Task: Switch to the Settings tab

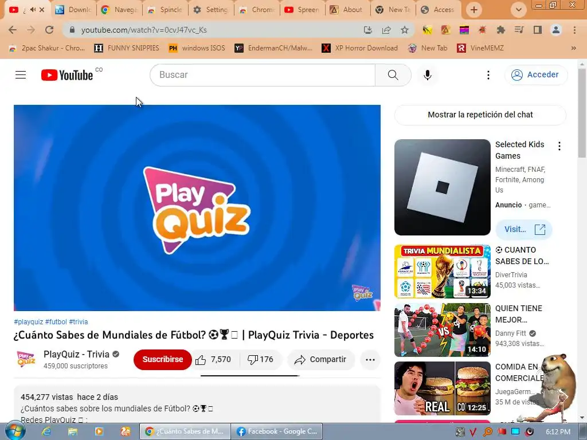Action: coord(211,10)
